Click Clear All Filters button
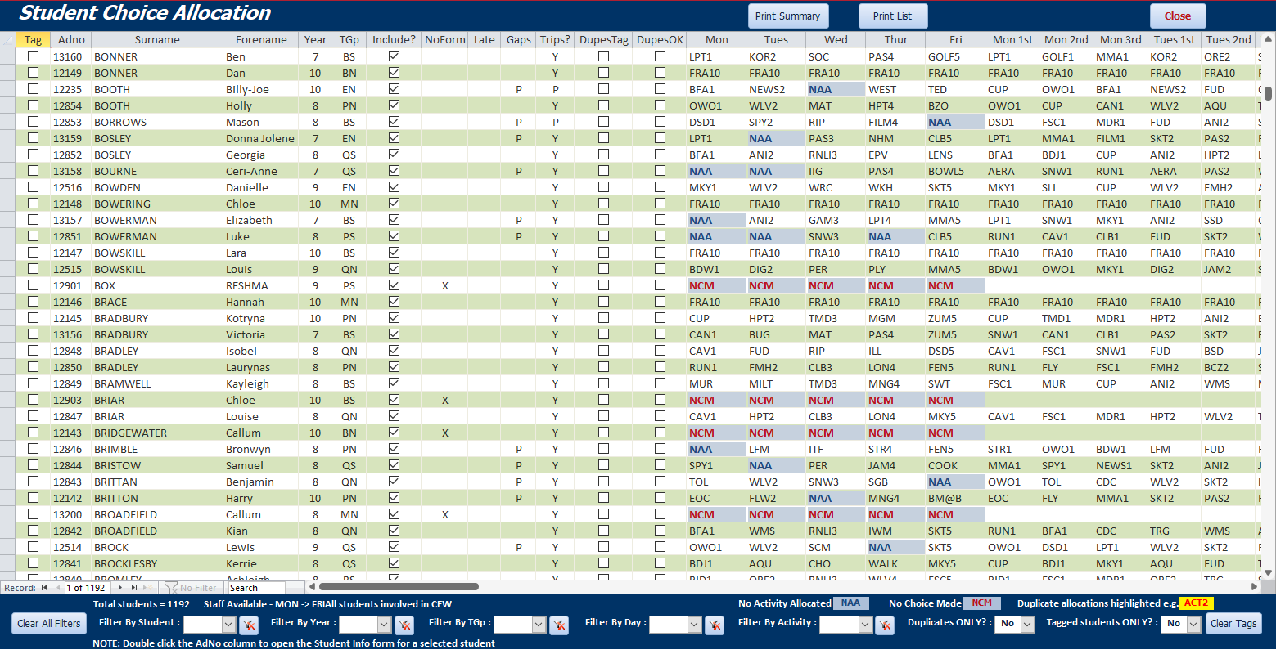The width and height of the screenshot is (1276, 650). point(49,624)
